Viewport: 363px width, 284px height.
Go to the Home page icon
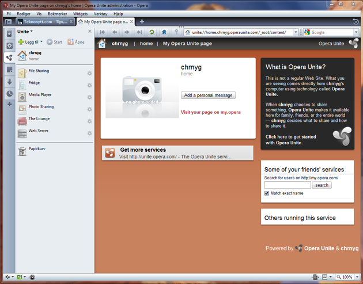click(164, 32)
